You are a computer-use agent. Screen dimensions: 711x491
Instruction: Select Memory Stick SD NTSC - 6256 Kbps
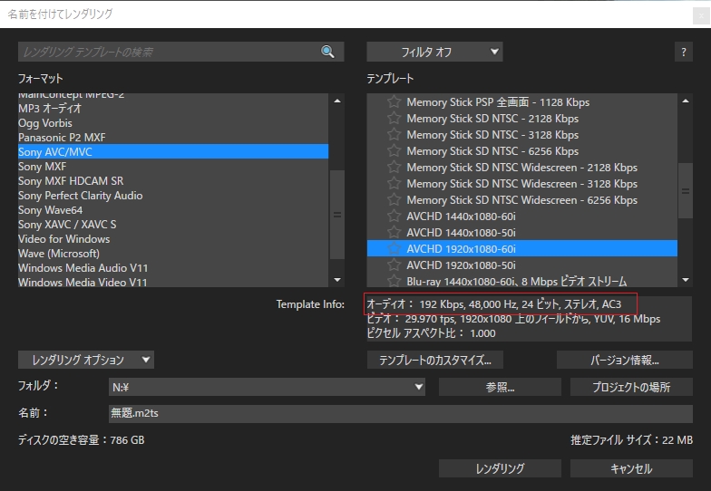pos(522,150)
